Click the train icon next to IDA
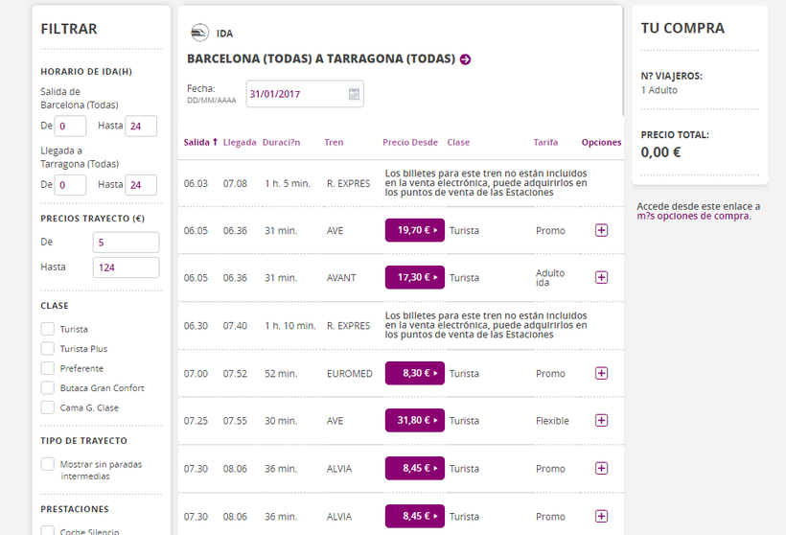Viewport: 786px width, 535px height. pyautogui.click(x=199, y=33)
